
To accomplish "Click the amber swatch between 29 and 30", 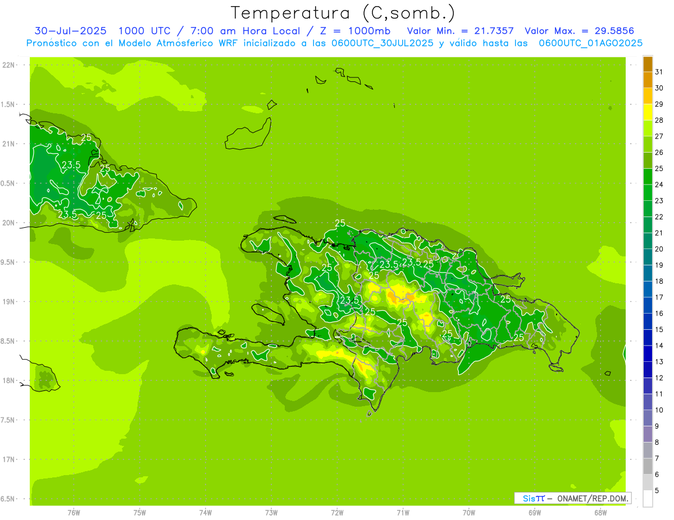I will [x=648, y=96].
